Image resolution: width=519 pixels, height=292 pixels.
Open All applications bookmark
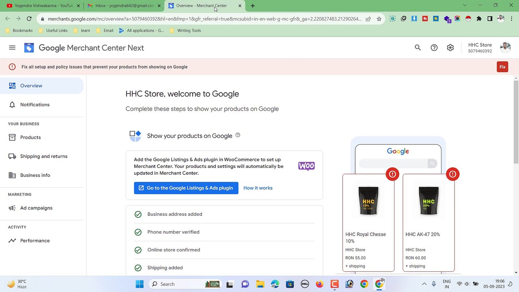(x=142, y=30)
